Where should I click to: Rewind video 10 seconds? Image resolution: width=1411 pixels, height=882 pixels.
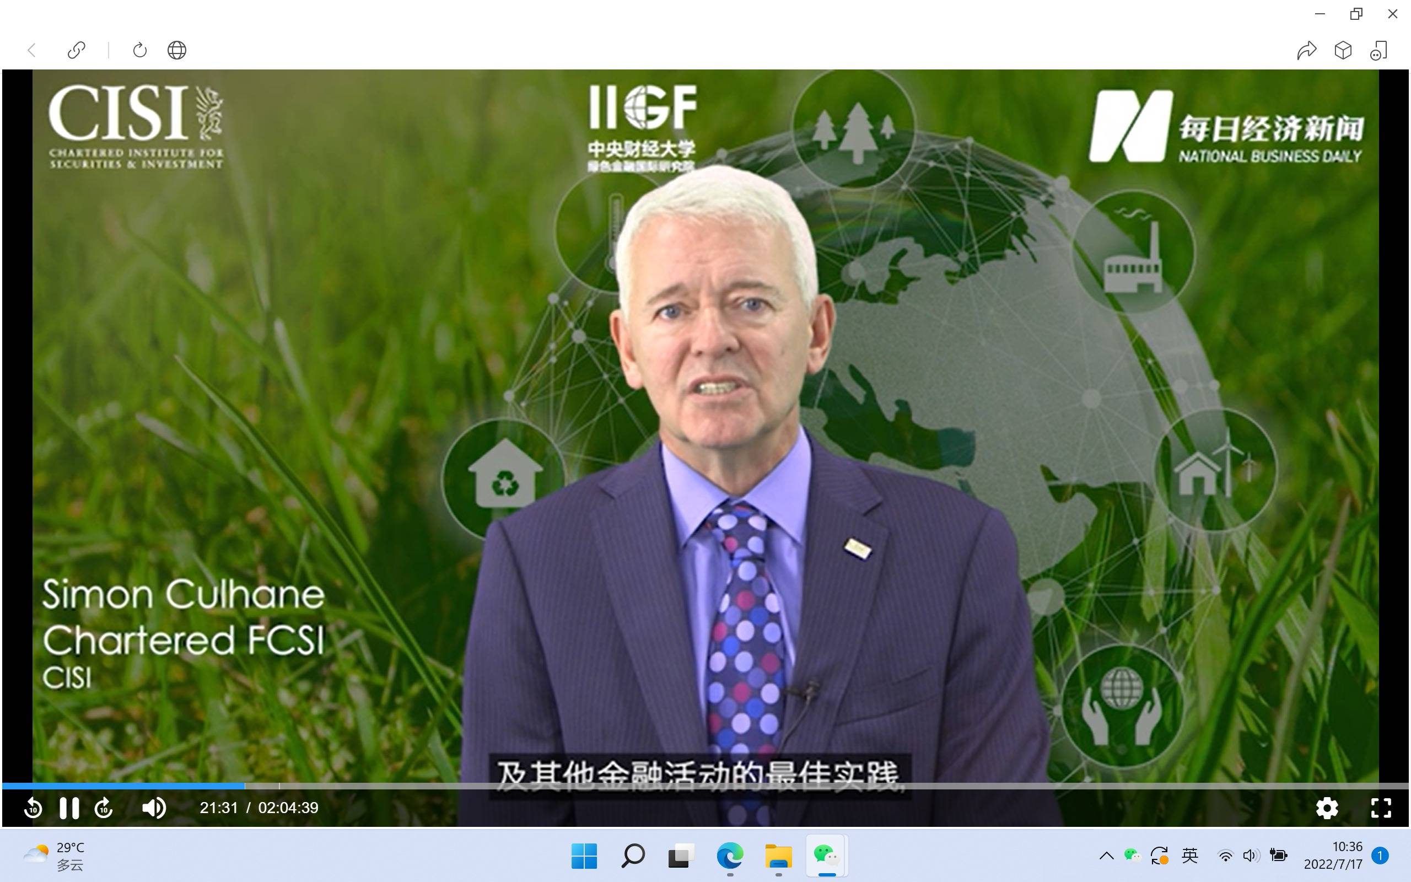click(33, 808)
